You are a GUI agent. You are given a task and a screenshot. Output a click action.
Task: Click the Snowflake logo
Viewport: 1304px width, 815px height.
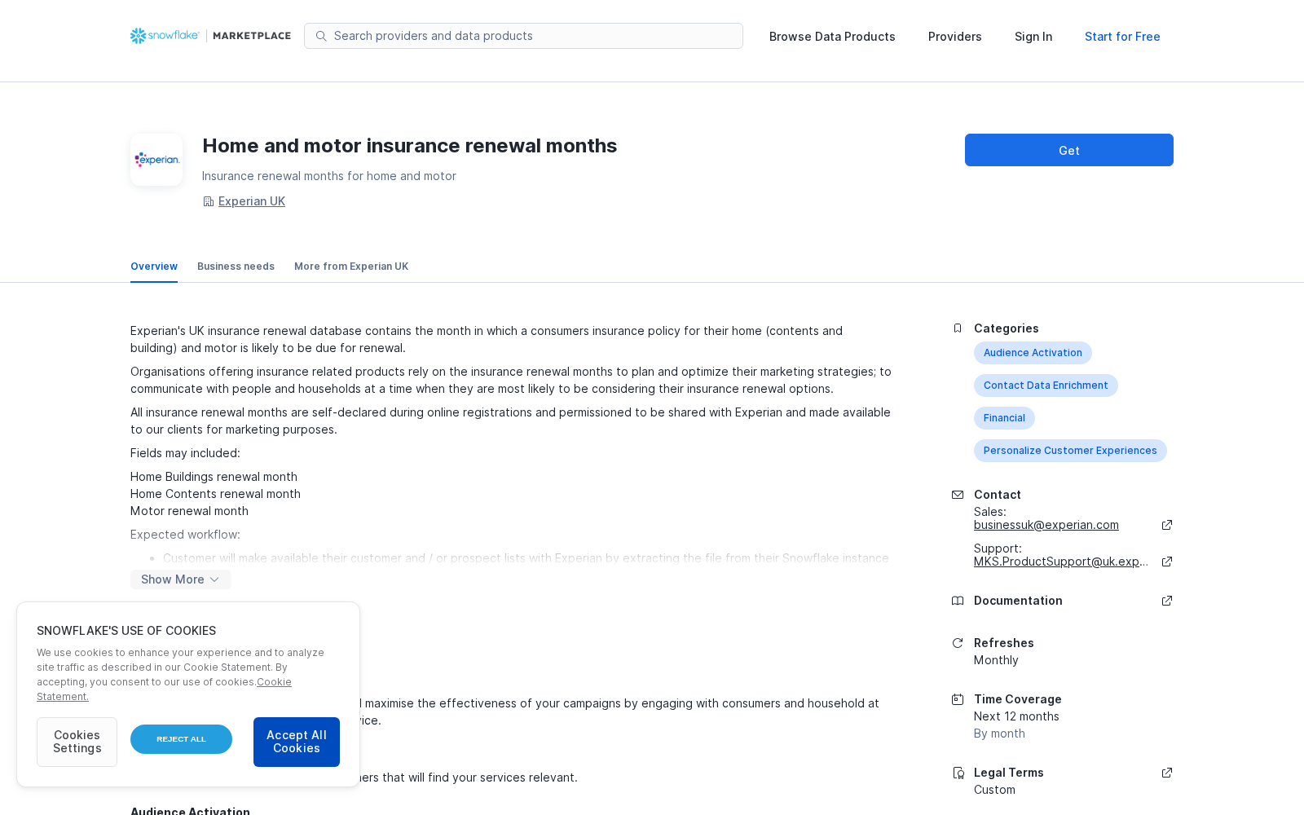165,36
